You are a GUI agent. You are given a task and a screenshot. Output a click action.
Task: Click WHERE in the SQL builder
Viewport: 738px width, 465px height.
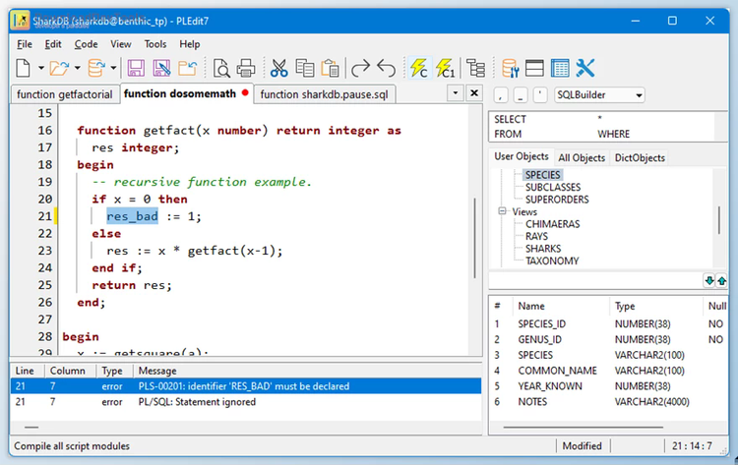613,134
